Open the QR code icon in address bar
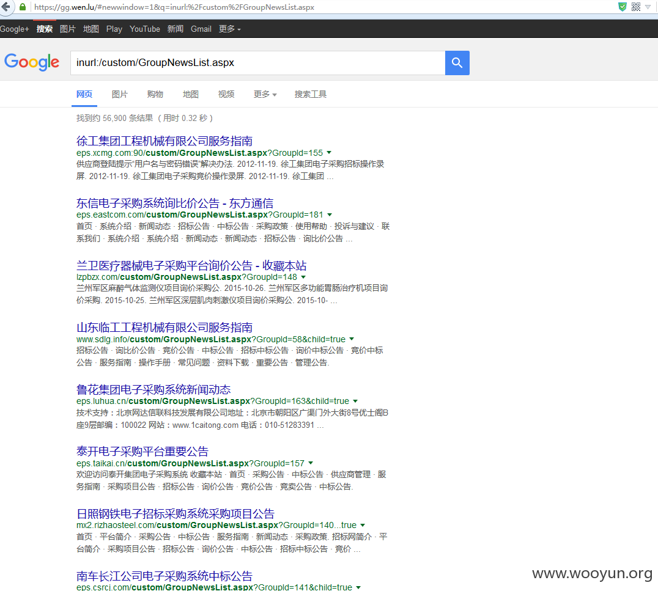This screenshot has height=591, width=658. tap(636, 7)
